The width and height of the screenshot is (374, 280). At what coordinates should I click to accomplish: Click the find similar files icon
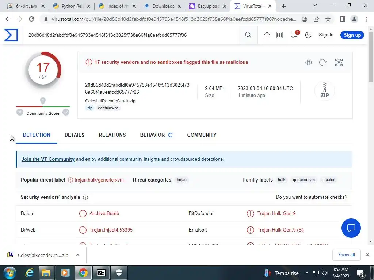(308, 62)
